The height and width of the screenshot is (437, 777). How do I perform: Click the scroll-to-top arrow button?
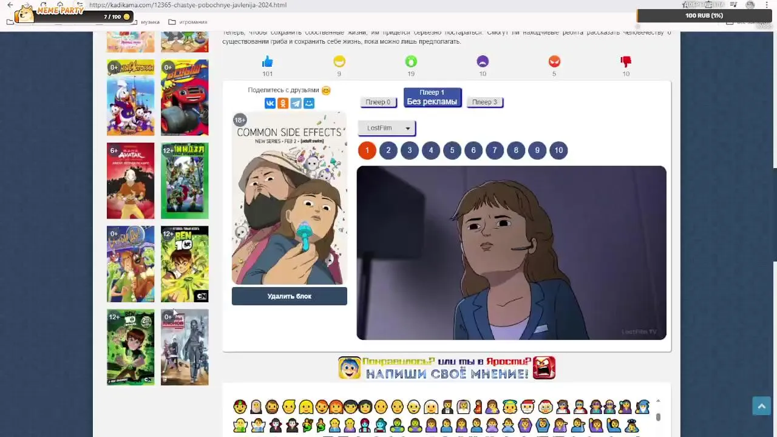click(761, 405)
